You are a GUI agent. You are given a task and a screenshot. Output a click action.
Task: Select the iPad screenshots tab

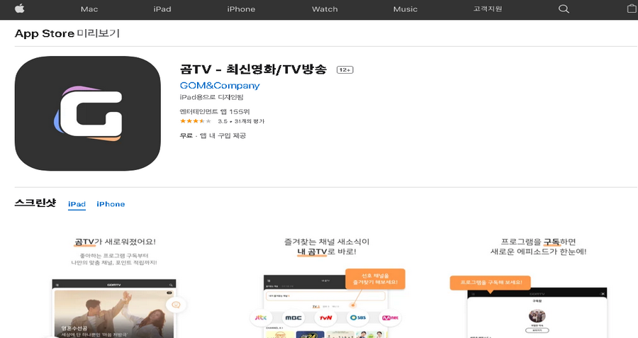[x=77, y=204]
